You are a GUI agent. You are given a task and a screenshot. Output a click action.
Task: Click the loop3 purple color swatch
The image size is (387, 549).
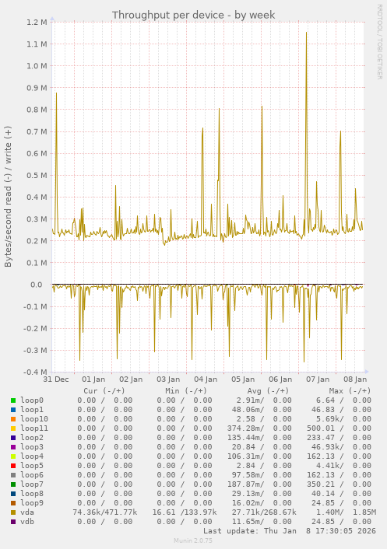pyautogui.click(x=13, y=447)
